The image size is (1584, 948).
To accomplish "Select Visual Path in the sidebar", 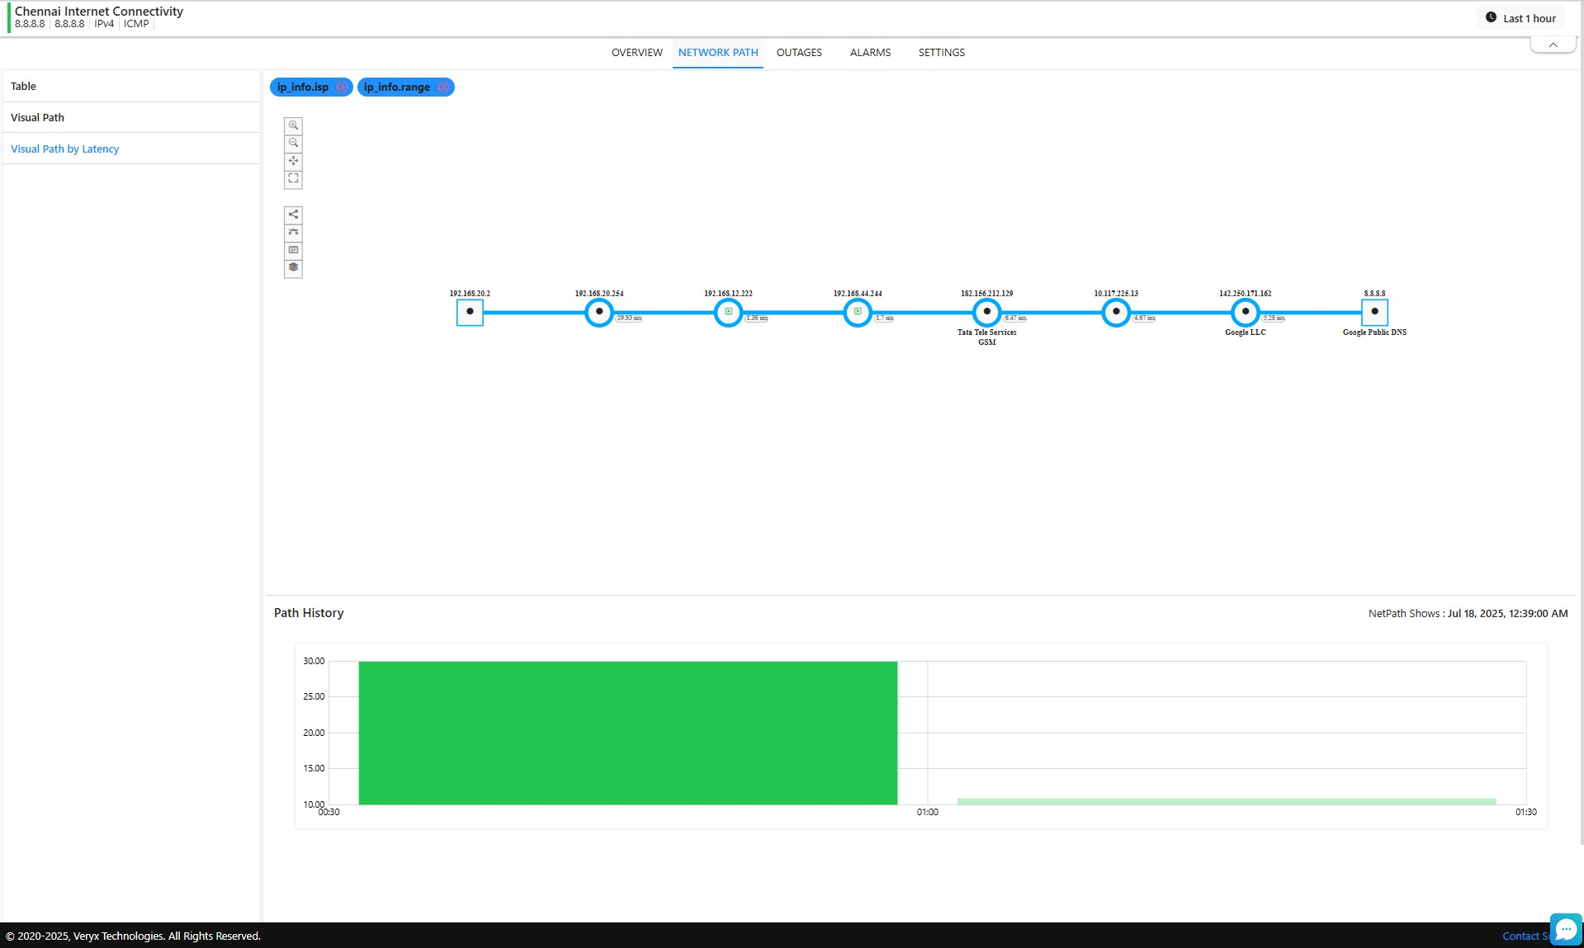I will pyautogui.click(x=37, y=118).
